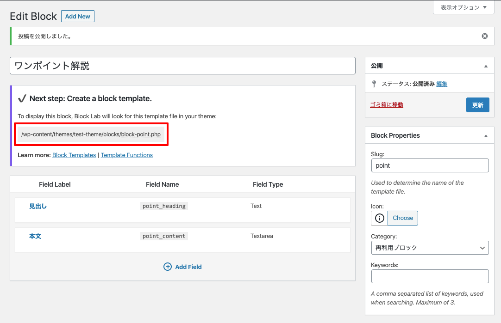Dismiss the 投稿を公開しました notice
This screenshot has height=323, width=501.
[x=484, y=36]
